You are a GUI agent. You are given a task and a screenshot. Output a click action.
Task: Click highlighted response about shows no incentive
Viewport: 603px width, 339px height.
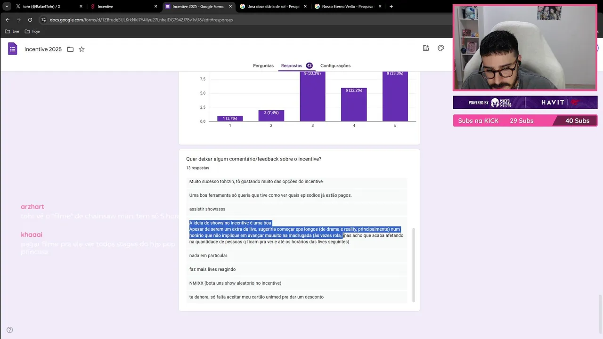click(x=297, y=232)
